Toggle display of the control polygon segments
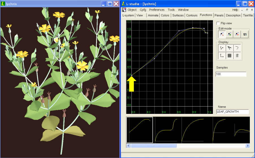 (x=230, y=48)
